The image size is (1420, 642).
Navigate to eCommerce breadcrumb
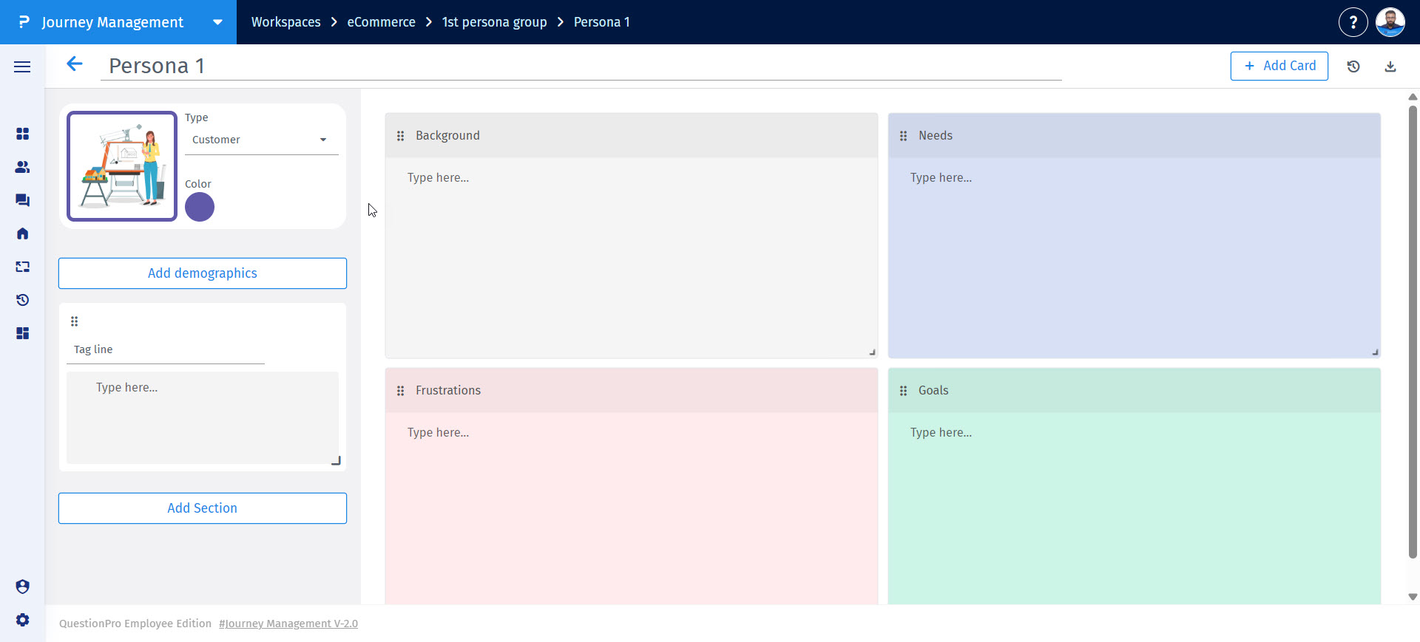[382, 22]
